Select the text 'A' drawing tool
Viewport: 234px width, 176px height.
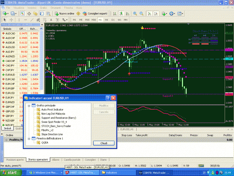51,20
